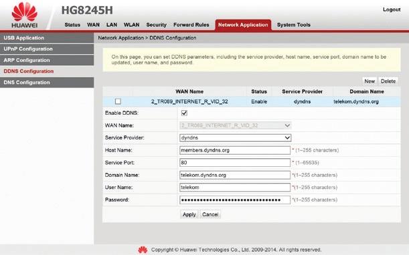
Task: Click the HG8245H model title
Action: tap(87, 11)
